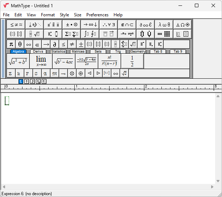Insert the partial derivative symbol
The image size is (222, 197).
pyautogui.click(x=55, y=44)
